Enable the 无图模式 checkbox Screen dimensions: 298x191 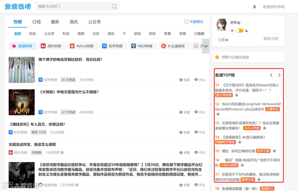[x=187, y=22]
